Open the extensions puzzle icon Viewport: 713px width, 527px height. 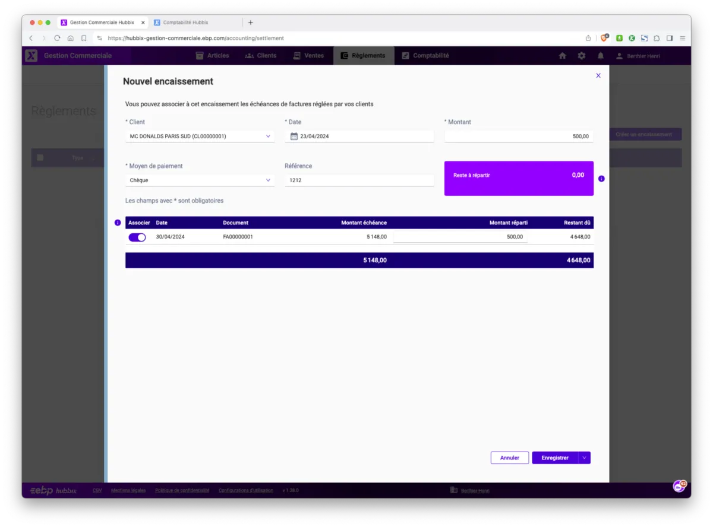click(657, 38)
